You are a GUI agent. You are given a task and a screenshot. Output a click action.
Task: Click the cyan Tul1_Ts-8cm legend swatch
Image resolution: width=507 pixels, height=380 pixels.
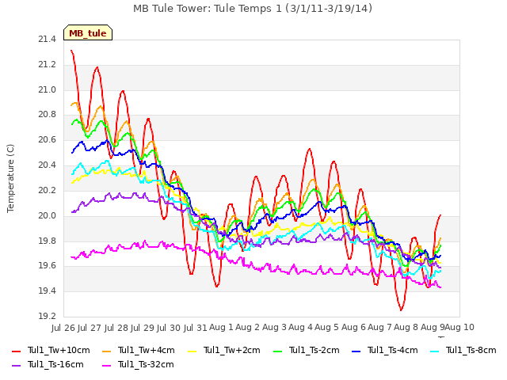pyautogui.click(x=435, y=351)
